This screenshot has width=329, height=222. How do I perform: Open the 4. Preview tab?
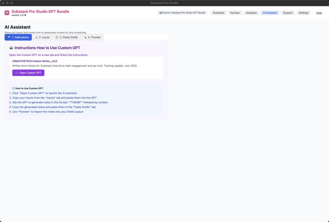coord(92,37)
